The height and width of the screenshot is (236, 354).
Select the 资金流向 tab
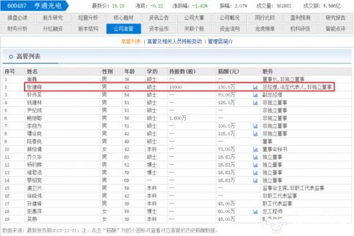click(230, 29)
